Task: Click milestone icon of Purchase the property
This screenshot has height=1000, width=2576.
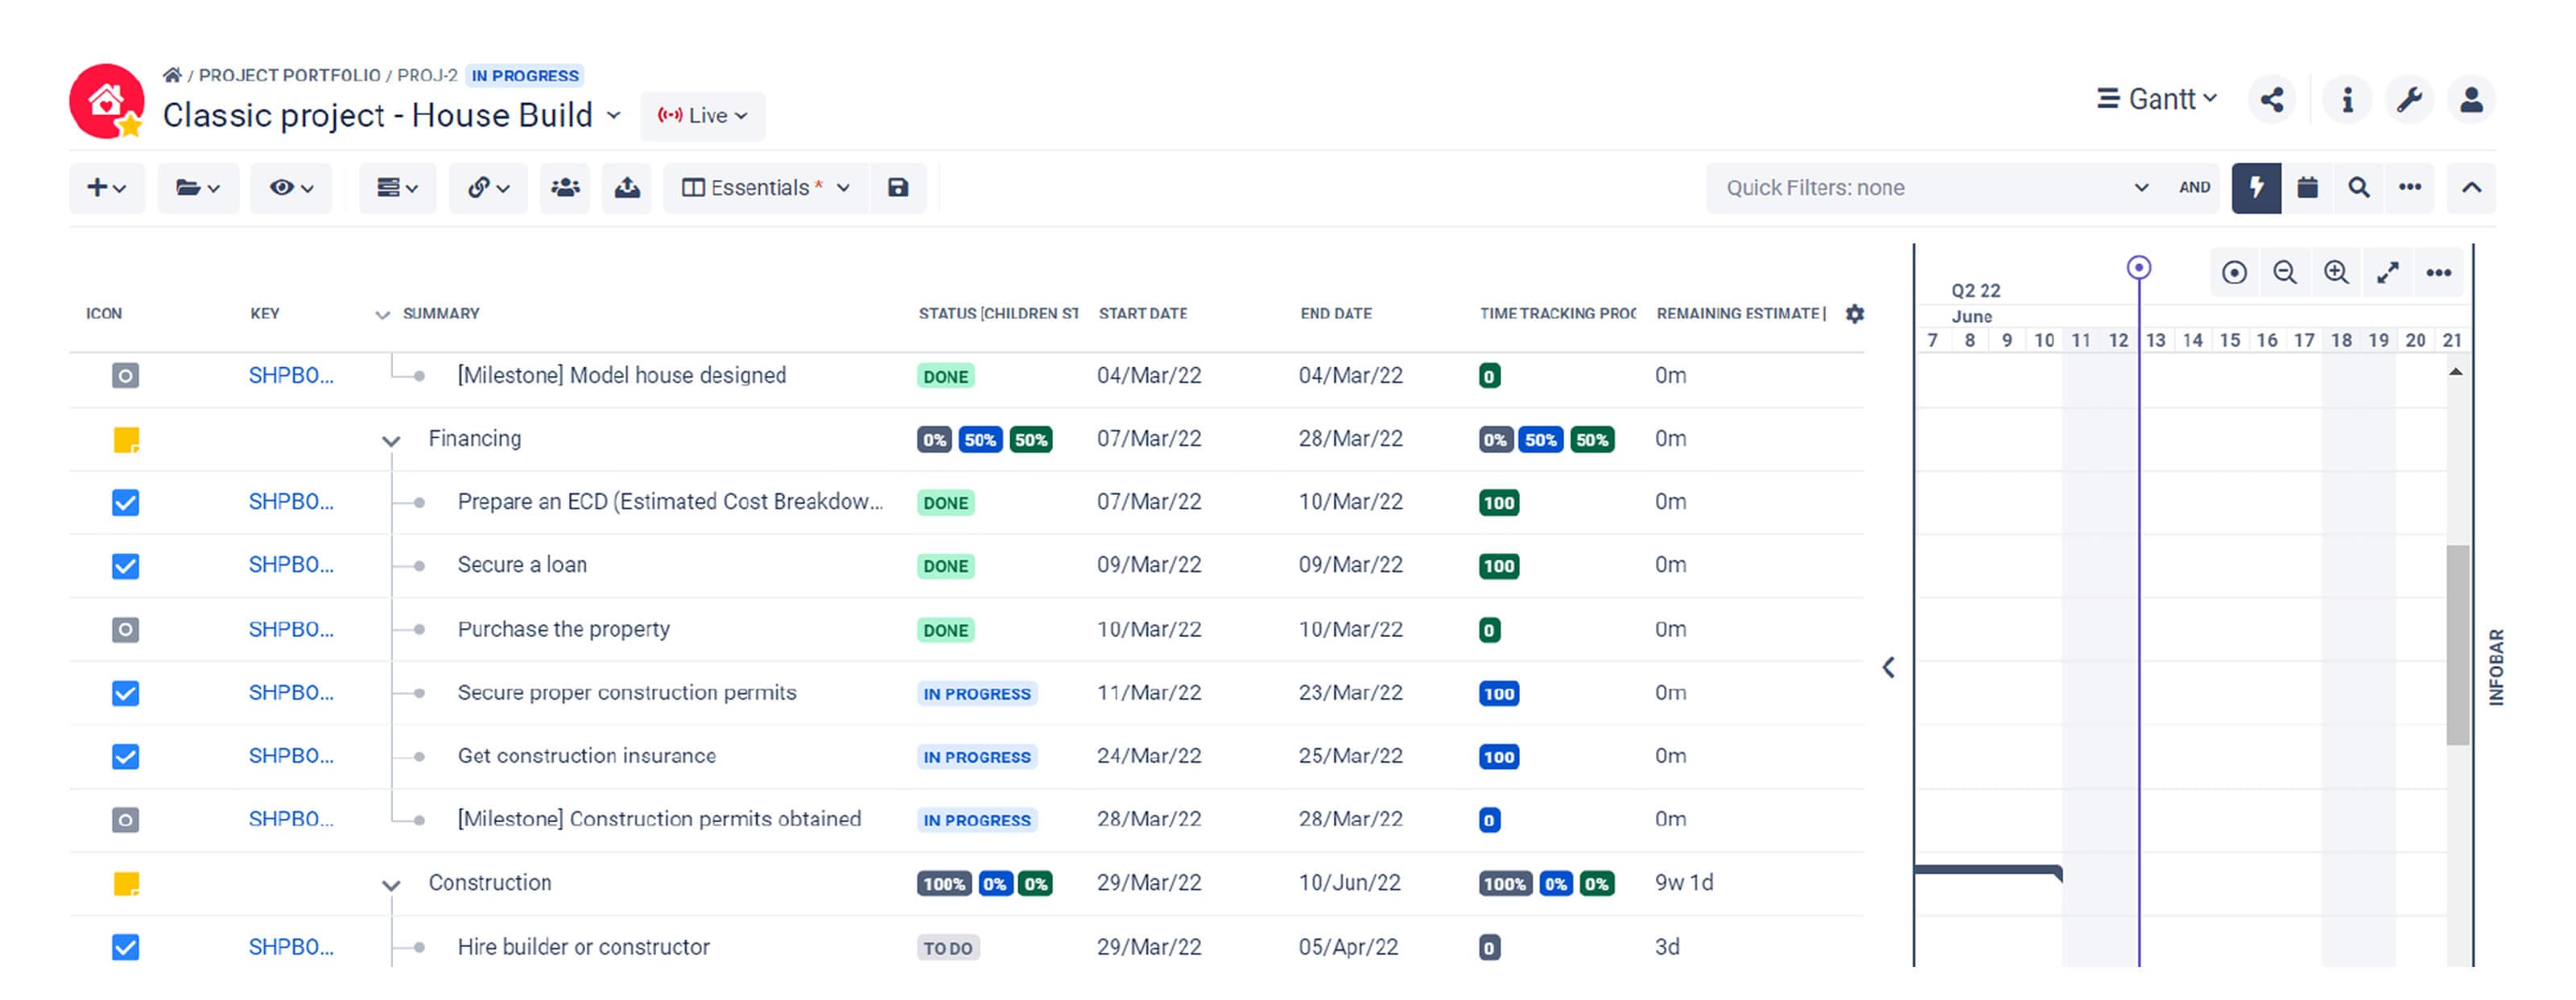Action: [125, 630]
